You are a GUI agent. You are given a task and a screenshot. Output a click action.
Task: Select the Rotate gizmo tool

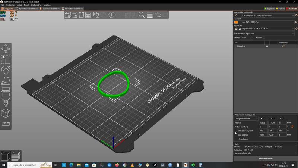click(x=6, y=70)
